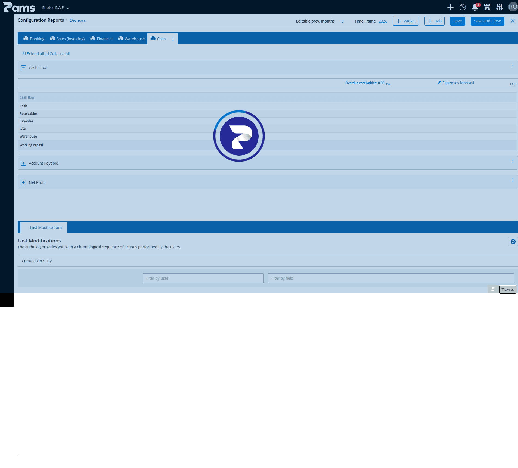This screenshot has height=468, width=518.
Task: Open the sliders settings icon
Action: tap(499, 7)
